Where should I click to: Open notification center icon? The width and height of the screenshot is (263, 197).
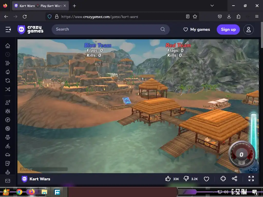(x=255, y=192)
